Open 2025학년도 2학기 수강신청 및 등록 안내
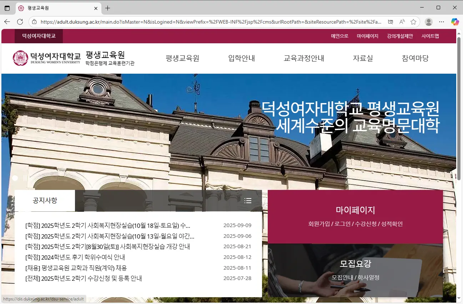This screenshot has width=463, height=304. click(84, 278)
